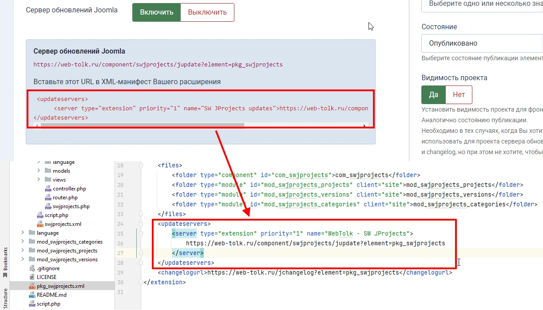Set project visibility to Да

pyautogui.click(x=433, y=95)
